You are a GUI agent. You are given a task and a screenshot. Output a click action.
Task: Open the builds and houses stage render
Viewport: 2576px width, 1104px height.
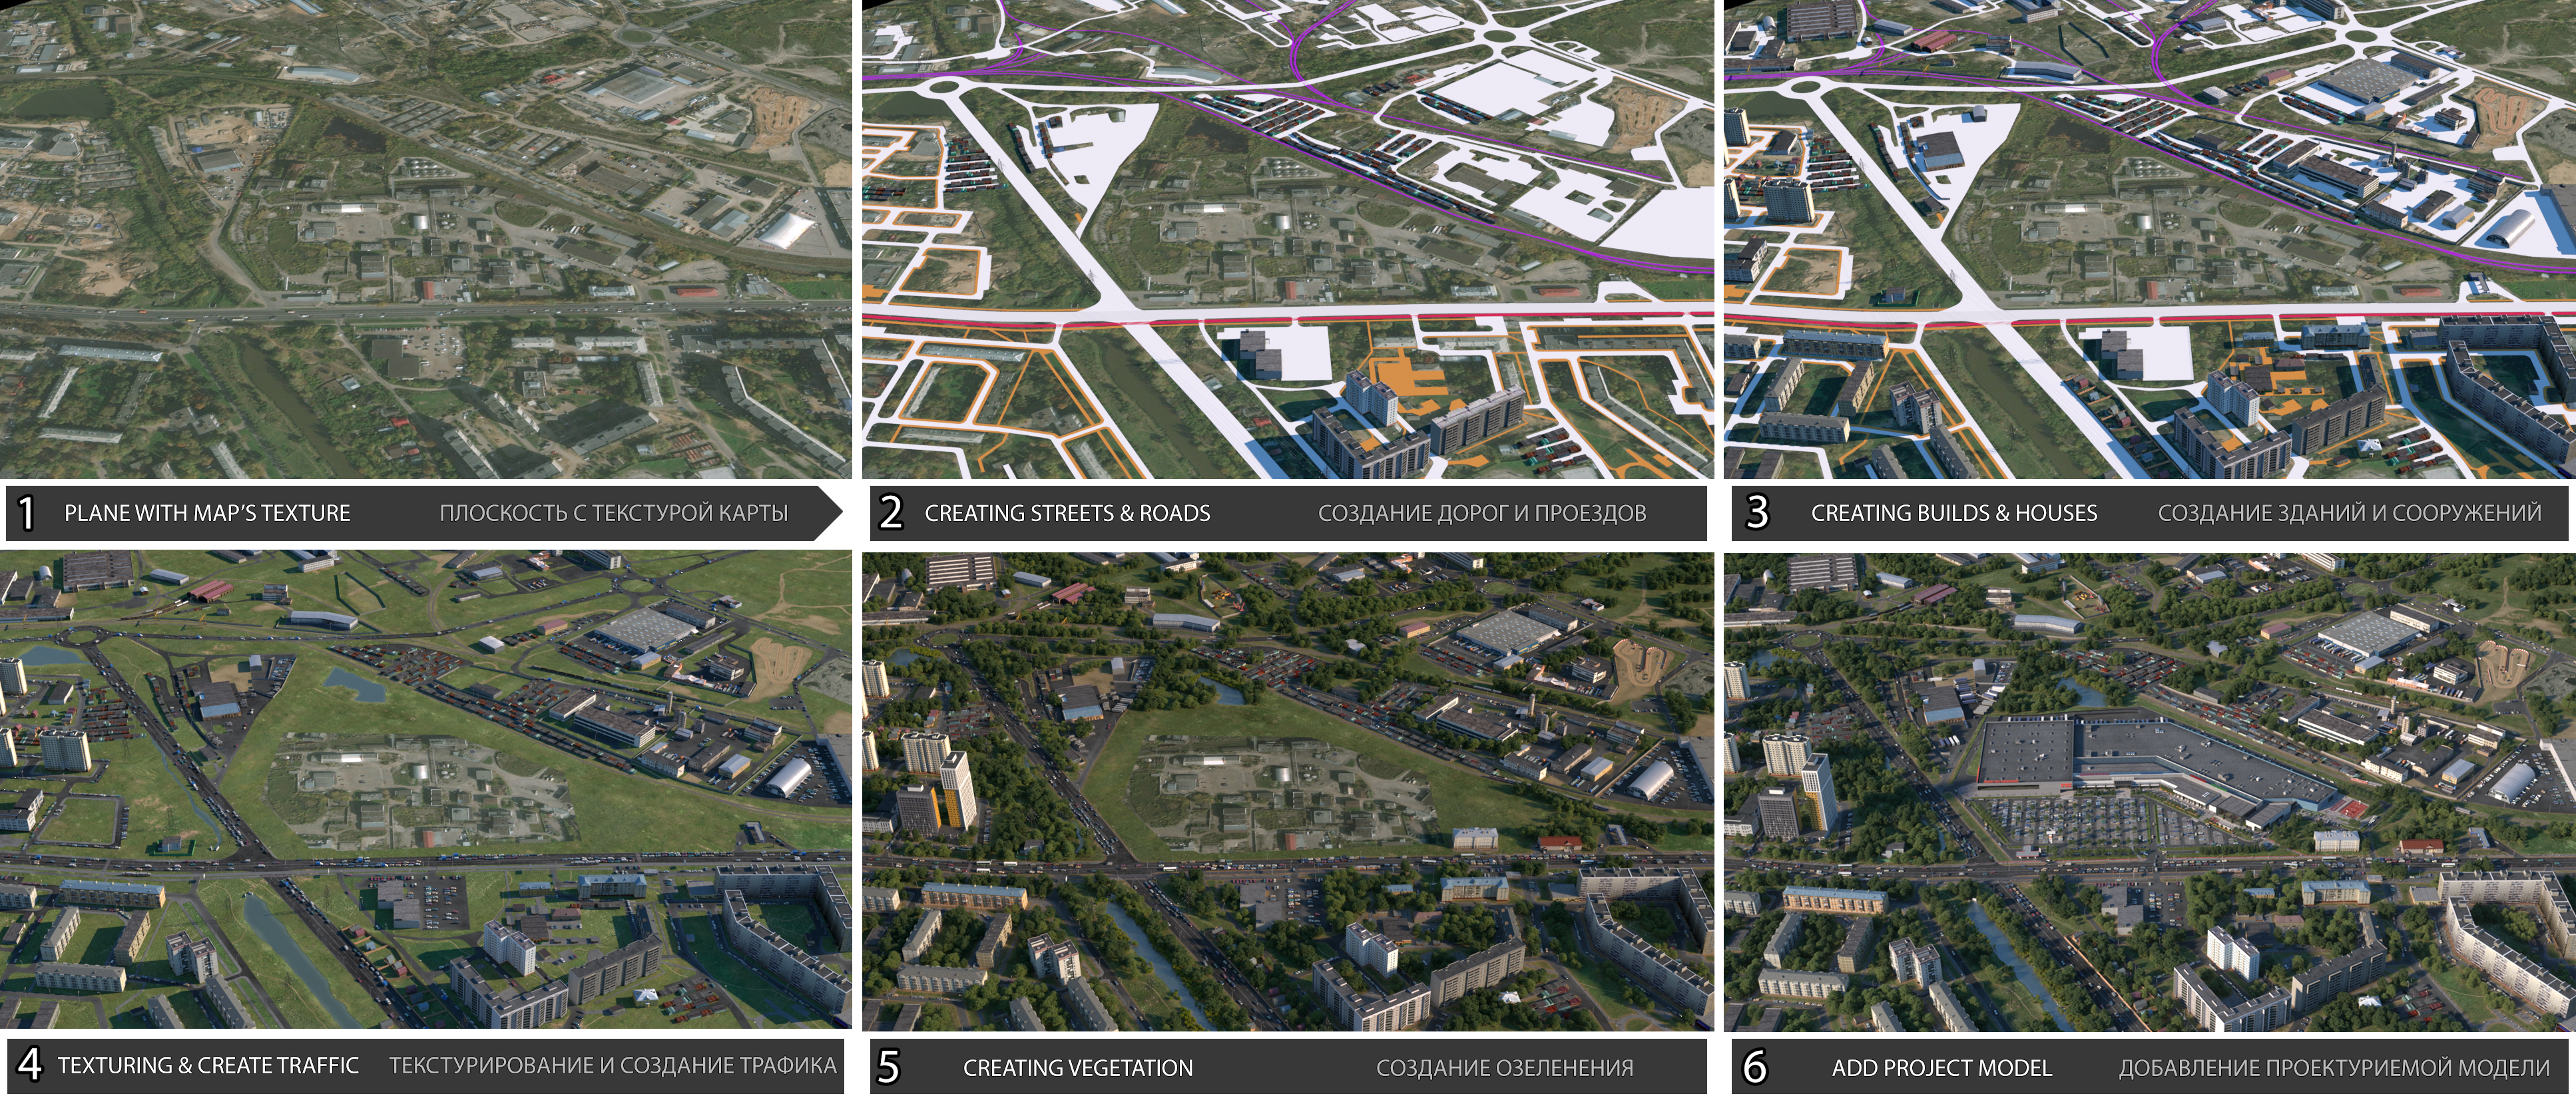pos(2149,240)
